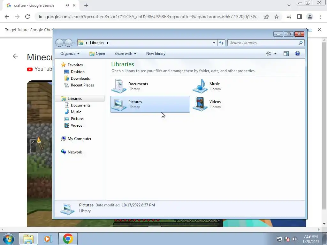Open Explorer help icon
327x245 pixels.
(298, 54)
